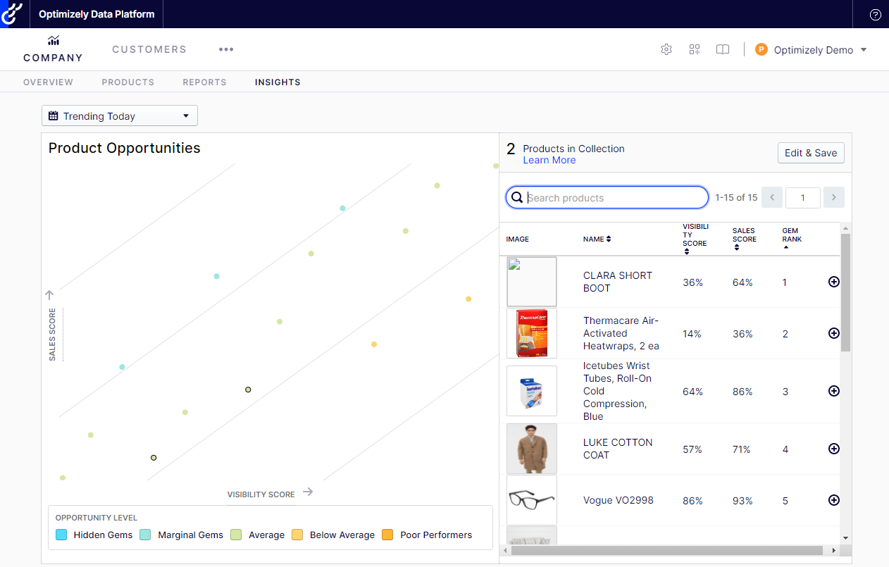This screenshot has width=889, height=567.
Task: Open the Clara Short Boot thumbnail
Action: click(x=532, y=282)
